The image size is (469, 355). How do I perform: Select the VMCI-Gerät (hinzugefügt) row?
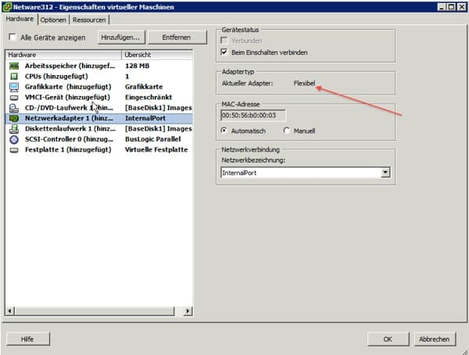(99, 97)
